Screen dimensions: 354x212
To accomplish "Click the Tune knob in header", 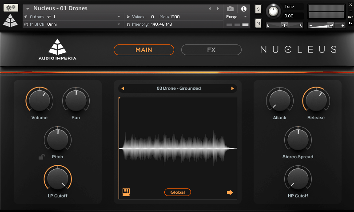I will click(273, 11).
